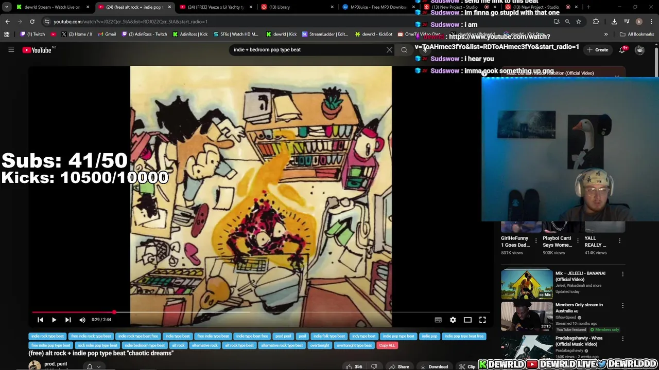
Task: Open video player settings gear
Action: tap(453, 320)
